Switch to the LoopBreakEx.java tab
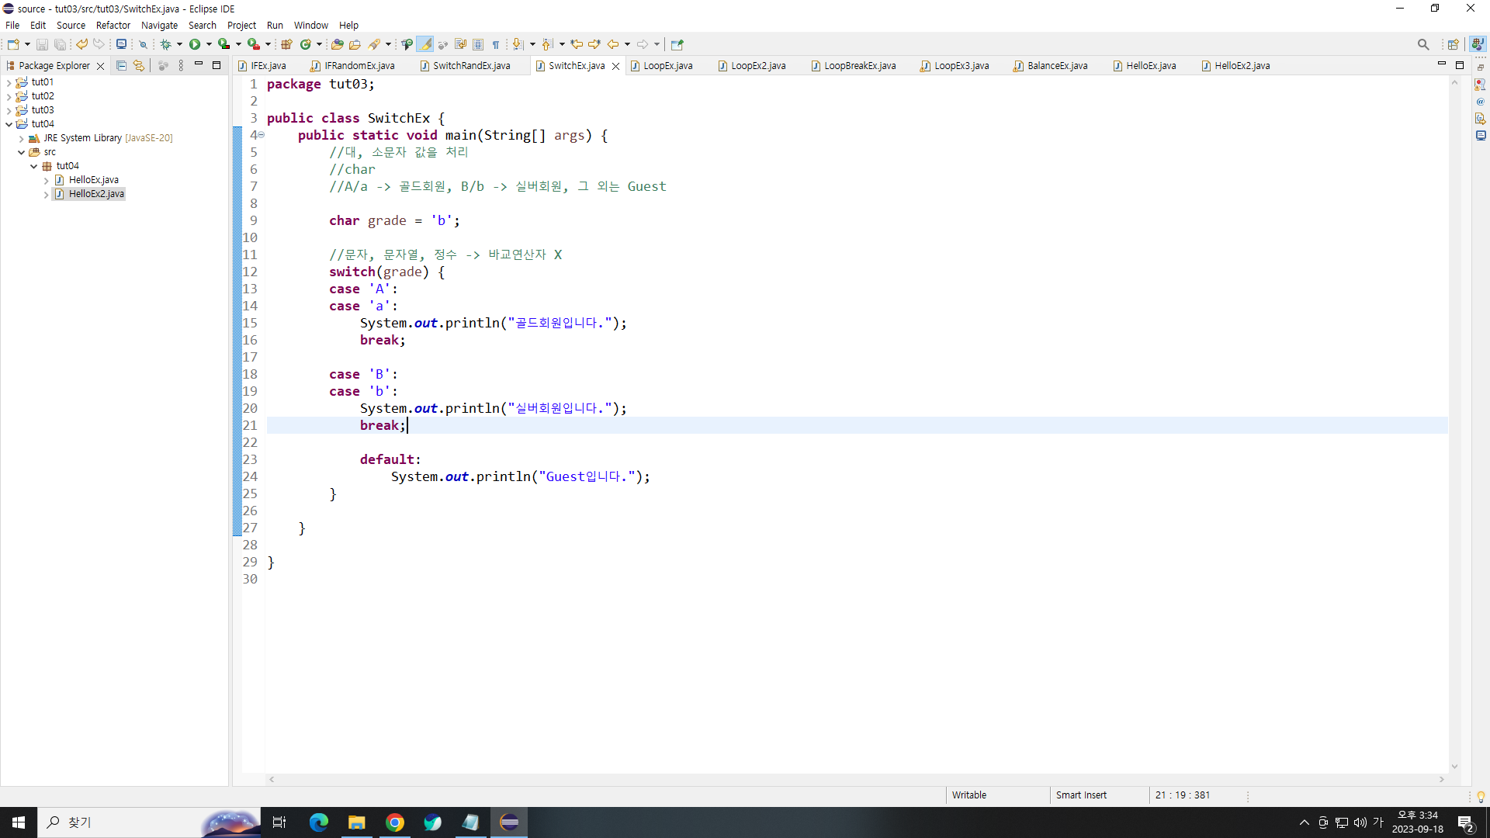Image resolution: width=1490 pixels, height=838 pixels. (x=859, y=66)
